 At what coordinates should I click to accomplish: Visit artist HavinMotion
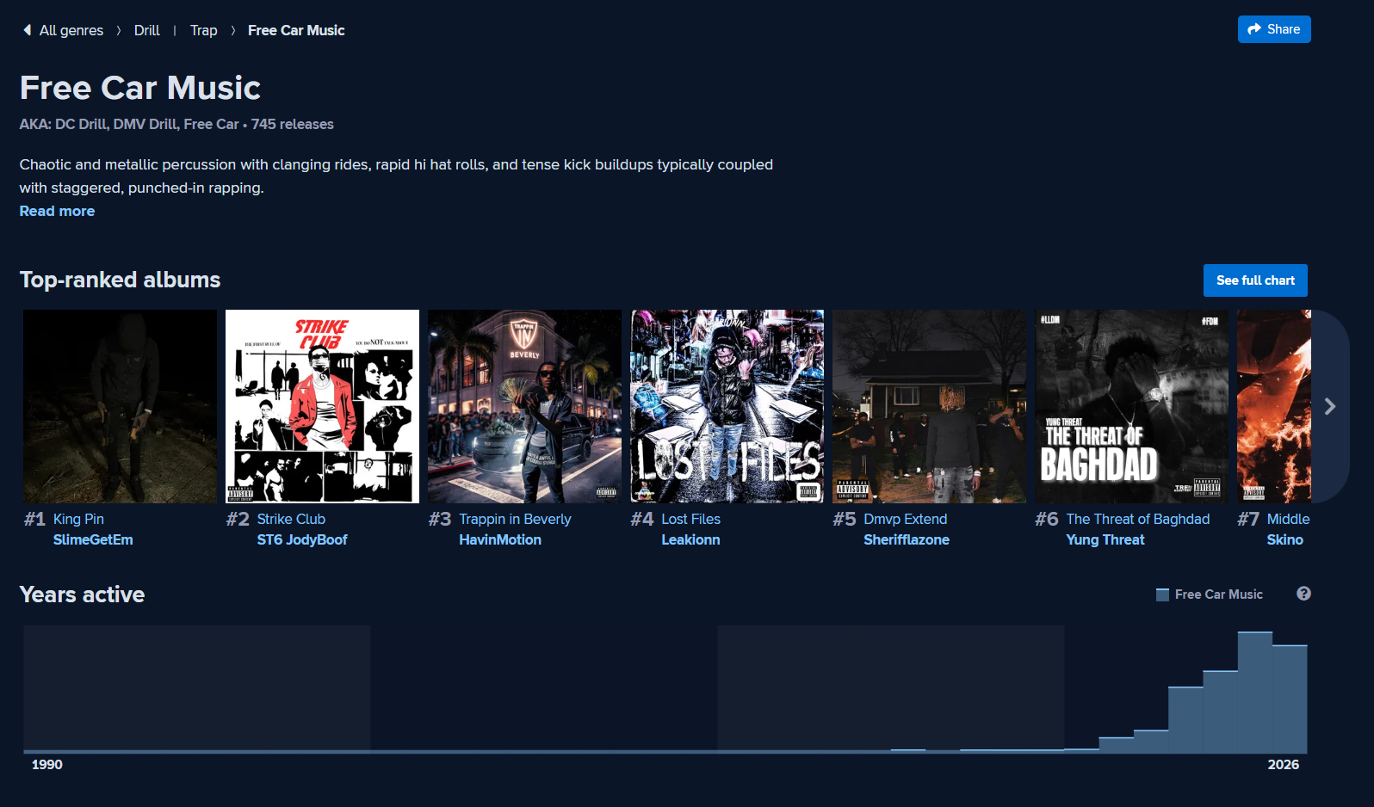coord(500,539)
